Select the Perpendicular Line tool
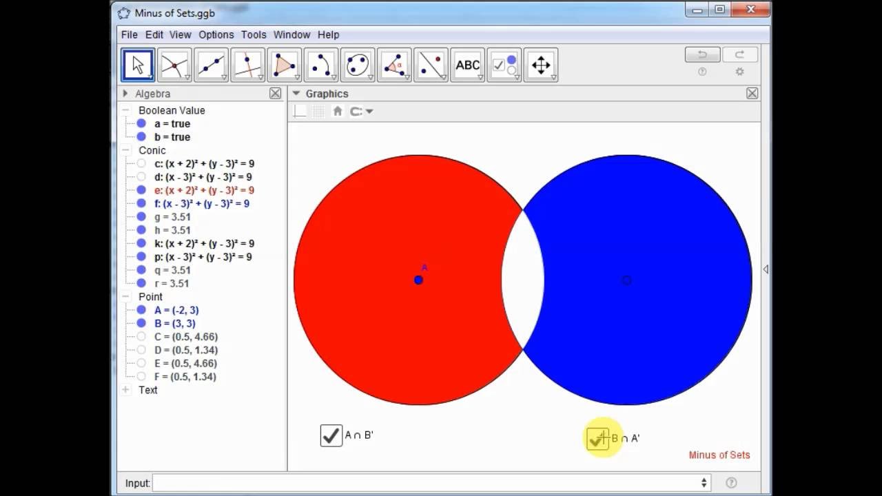This screenshot has height=496, width=882. [x=247, y=65]
